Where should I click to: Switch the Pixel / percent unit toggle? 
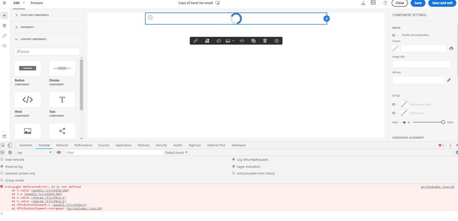[403, 123]
